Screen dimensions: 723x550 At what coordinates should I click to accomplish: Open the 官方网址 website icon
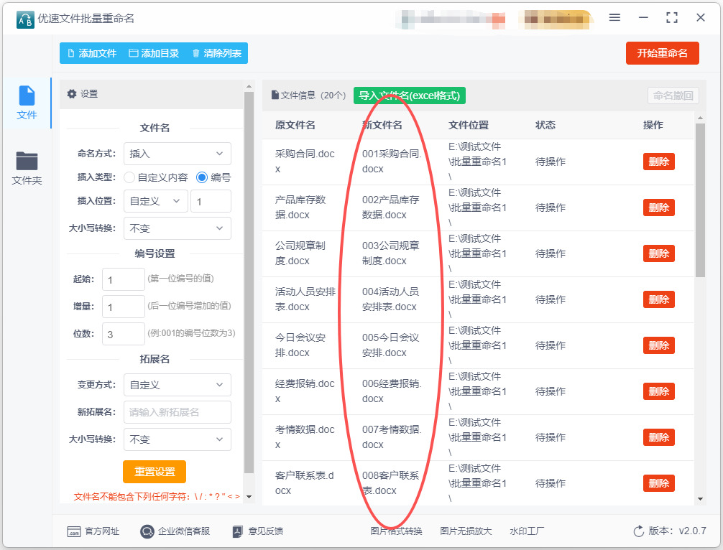(x=73, y=531)
